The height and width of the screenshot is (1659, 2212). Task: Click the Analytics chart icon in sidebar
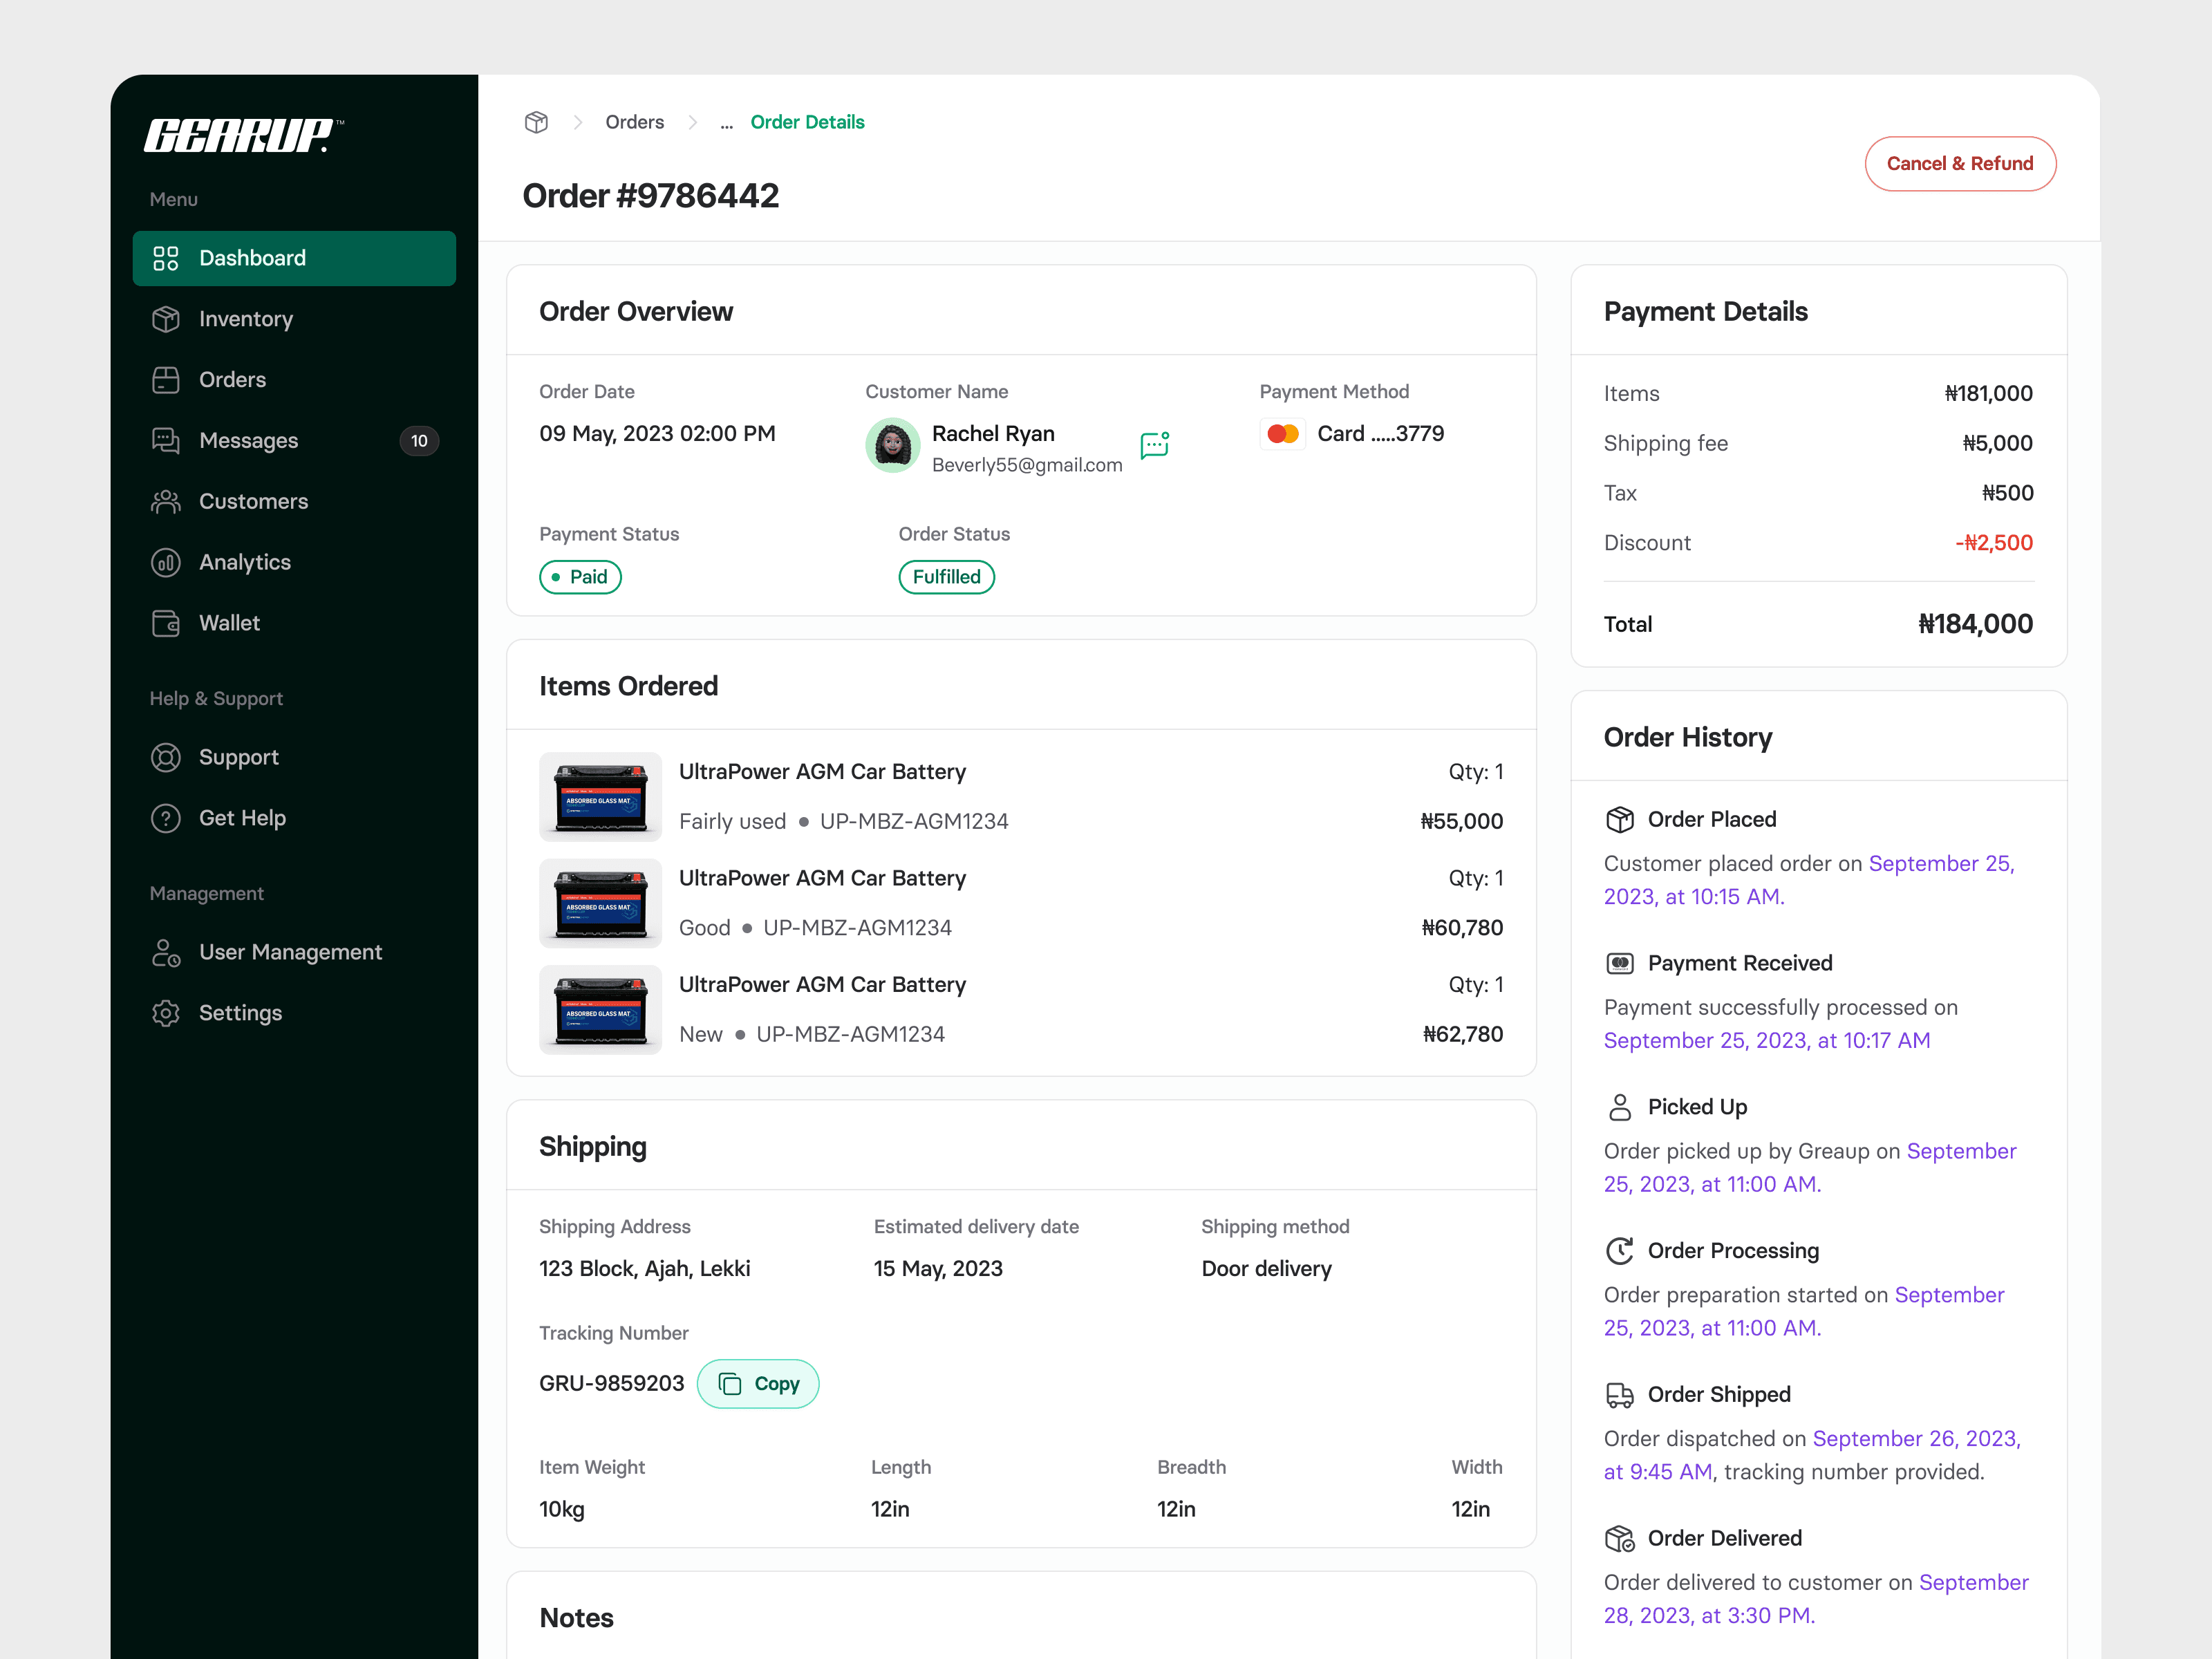(166, 562)
